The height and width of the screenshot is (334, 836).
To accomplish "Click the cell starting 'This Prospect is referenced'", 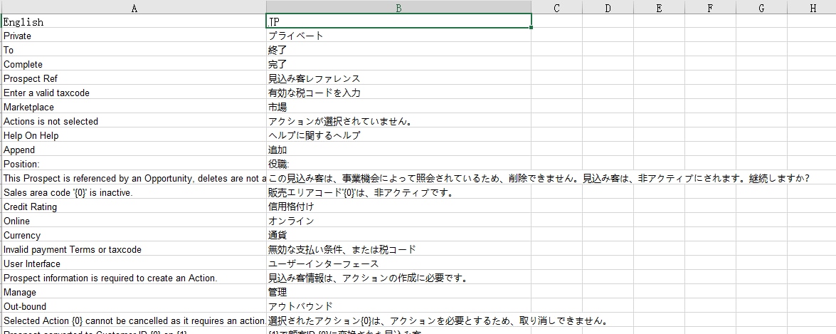I will pos(134,178).
